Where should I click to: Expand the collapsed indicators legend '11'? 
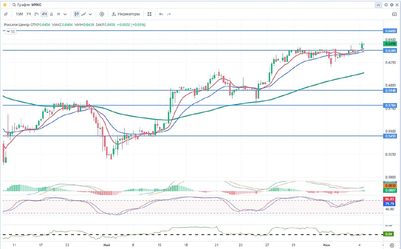click(11, 32)
